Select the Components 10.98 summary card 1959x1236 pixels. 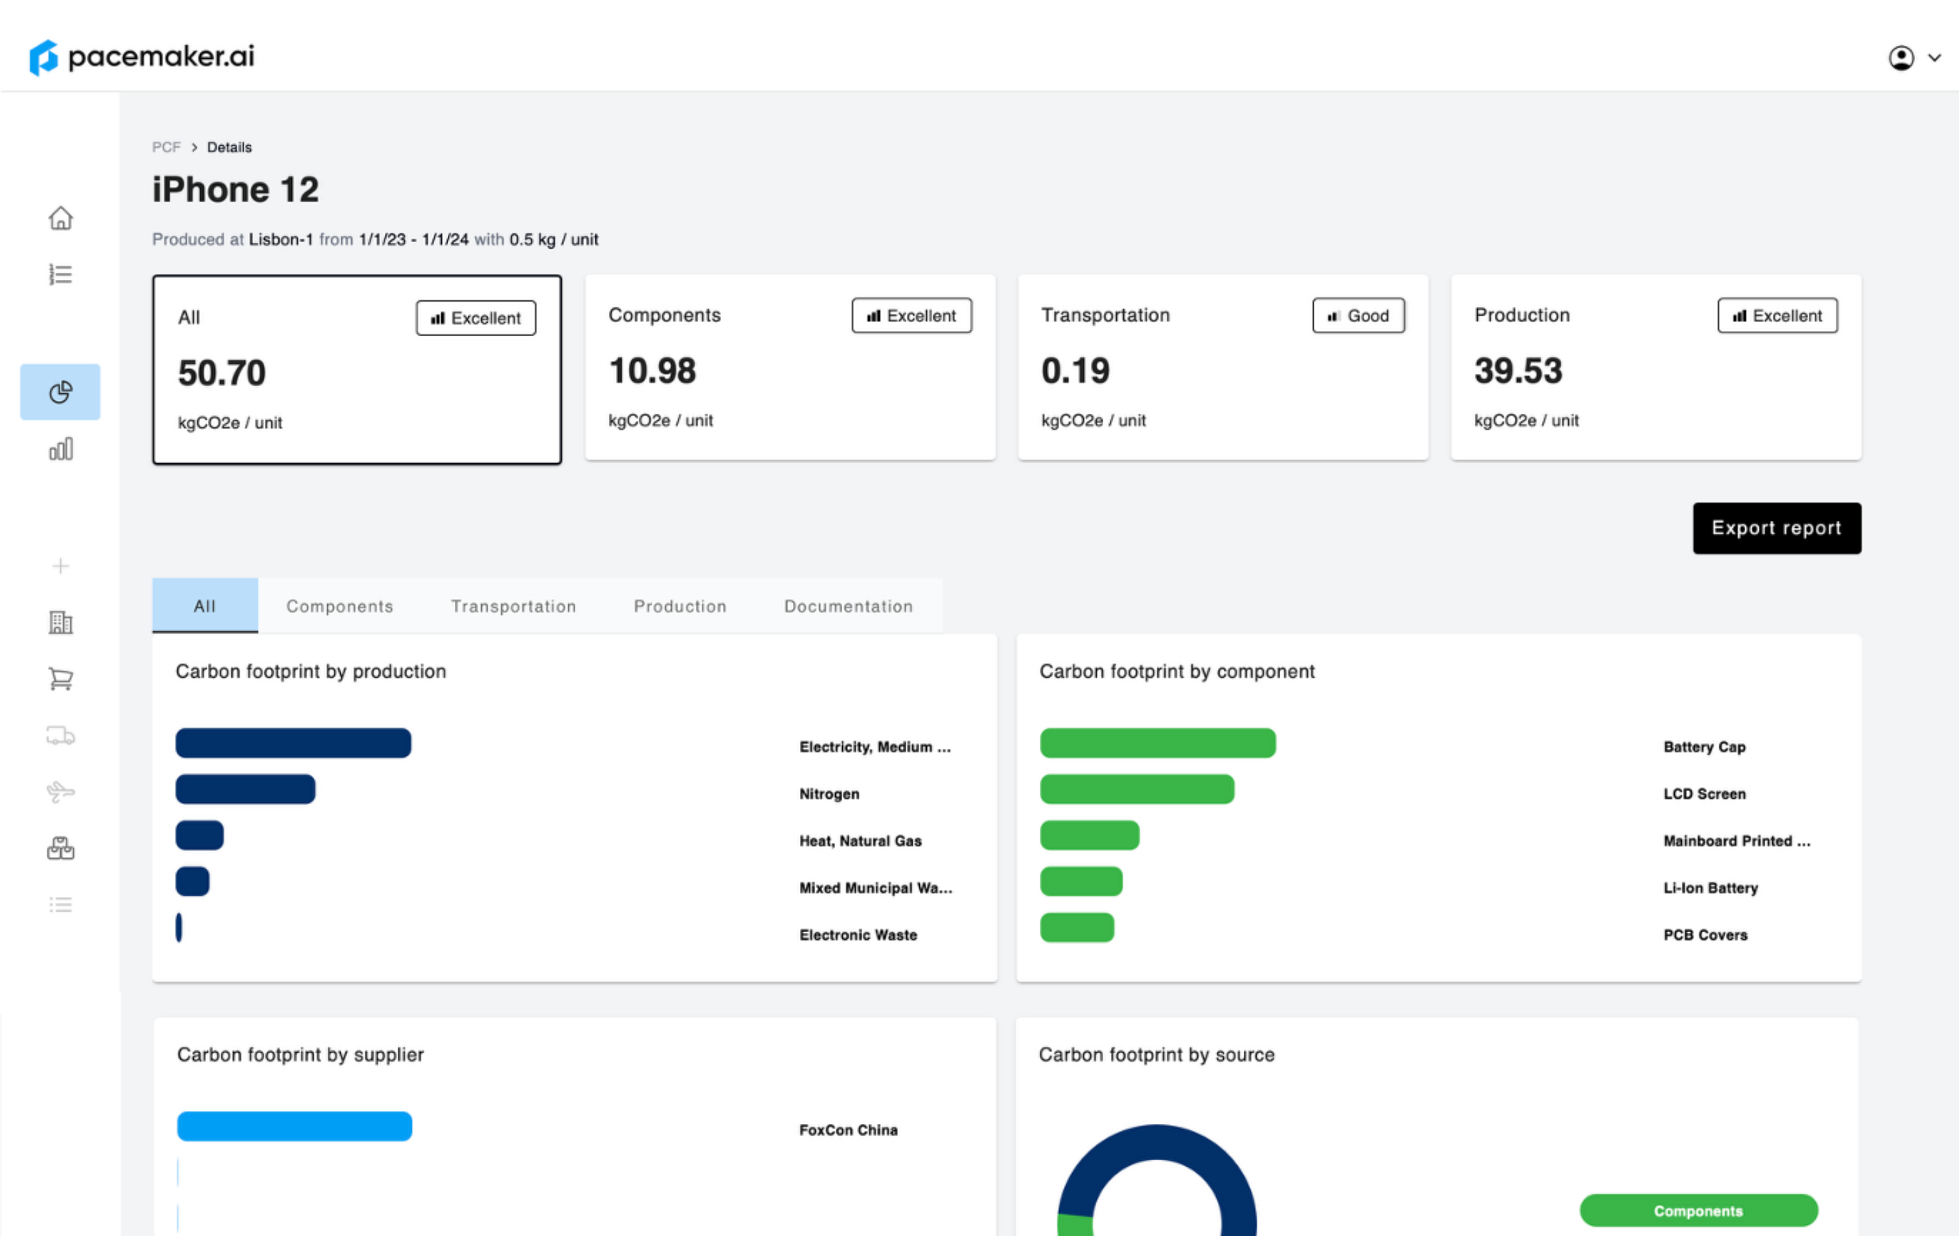point(790,367)
